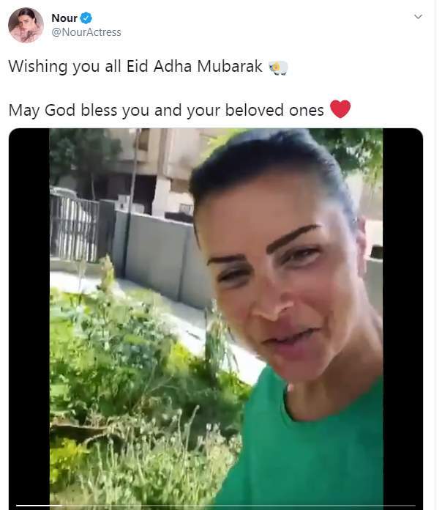This screenshot has height=510, width=442.
Task: Expand the tweet options chevron
Action: pyautogui.click(x=419, y=16)
